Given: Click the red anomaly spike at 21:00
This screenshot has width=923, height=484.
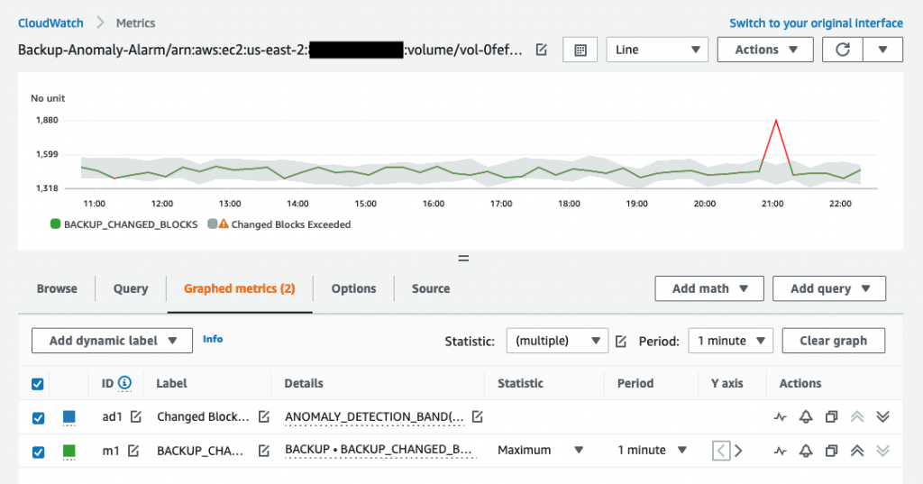Looking at the screenshot, I should pos(776,121).
